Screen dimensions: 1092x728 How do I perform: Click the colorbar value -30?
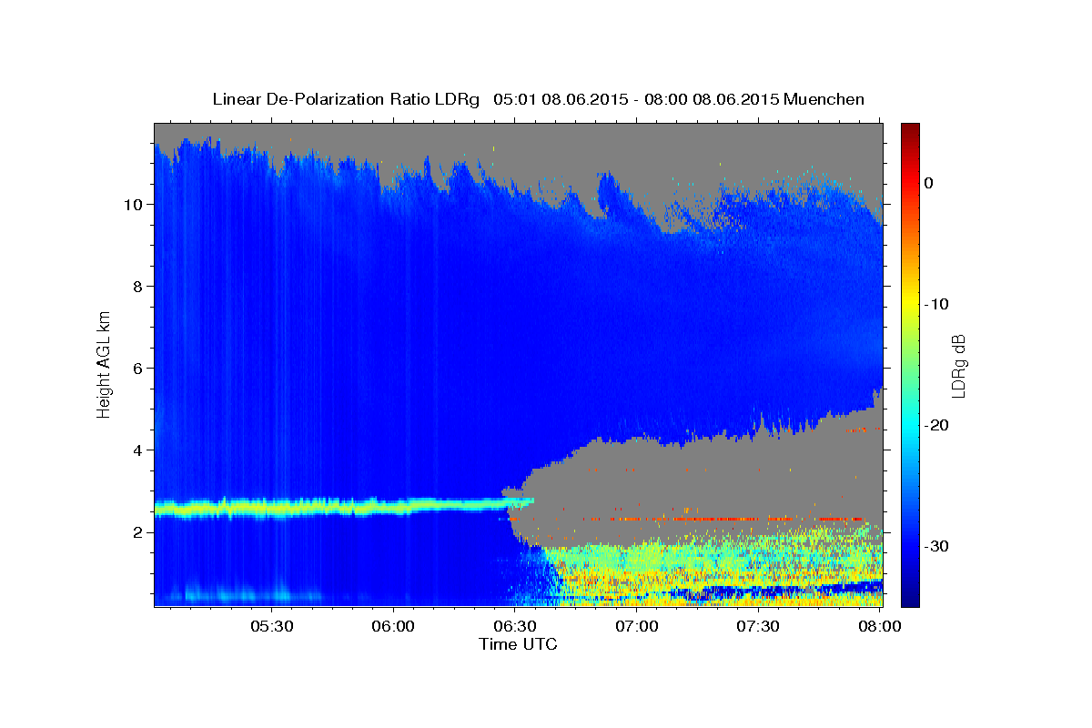point(938,546)
